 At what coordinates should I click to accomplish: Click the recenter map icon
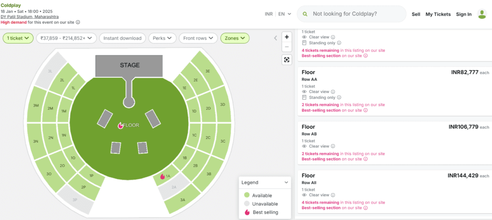click(286, 60)
